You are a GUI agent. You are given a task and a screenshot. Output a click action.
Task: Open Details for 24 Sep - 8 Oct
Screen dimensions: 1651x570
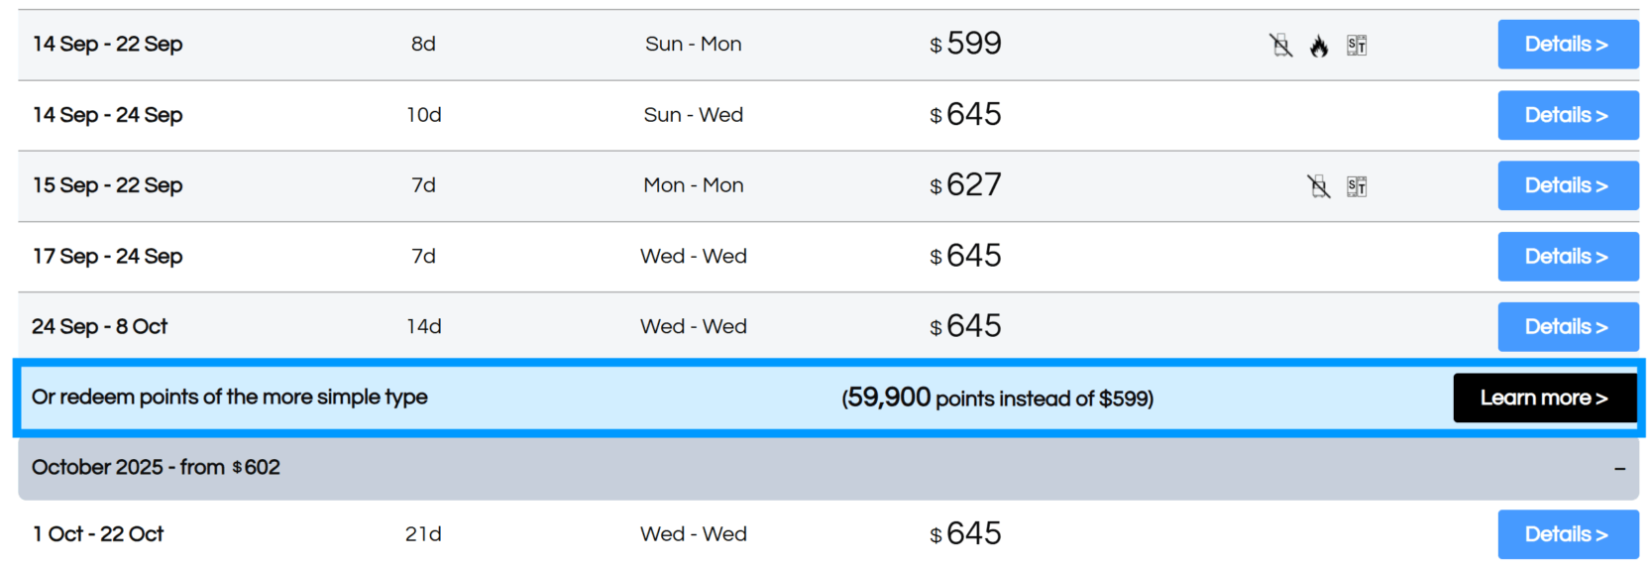tap(1568, 327)
